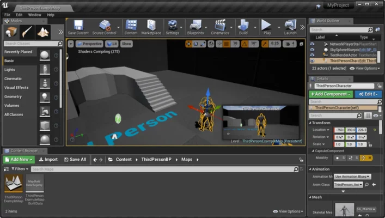Select the Paint mode brush icon

[x=28, y=32]
